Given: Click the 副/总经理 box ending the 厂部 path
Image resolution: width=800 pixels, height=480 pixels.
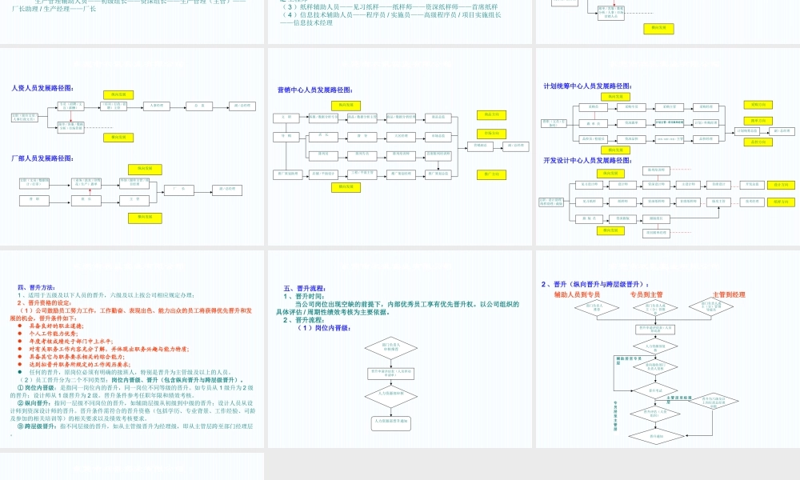Looking at the screenshot, I should (227, 190).
